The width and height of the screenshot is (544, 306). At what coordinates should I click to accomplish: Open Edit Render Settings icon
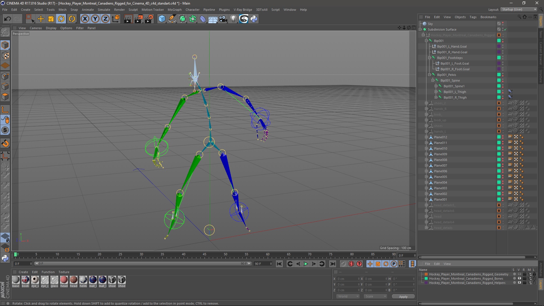click(149, 19)
